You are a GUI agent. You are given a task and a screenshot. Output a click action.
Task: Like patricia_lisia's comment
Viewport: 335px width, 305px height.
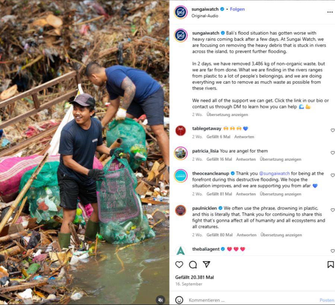[332, 153]
